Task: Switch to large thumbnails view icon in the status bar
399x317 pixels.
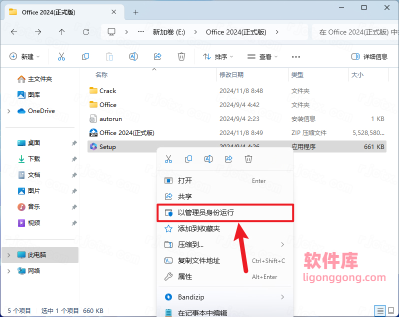Action: 391,310
